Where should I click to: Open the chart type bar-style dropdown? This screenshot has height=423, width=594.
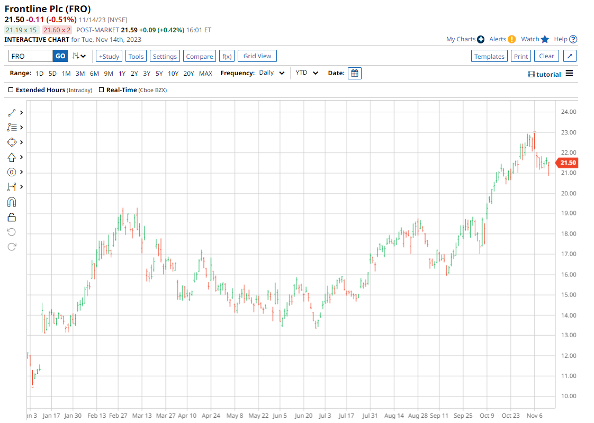tap(79, 56)
